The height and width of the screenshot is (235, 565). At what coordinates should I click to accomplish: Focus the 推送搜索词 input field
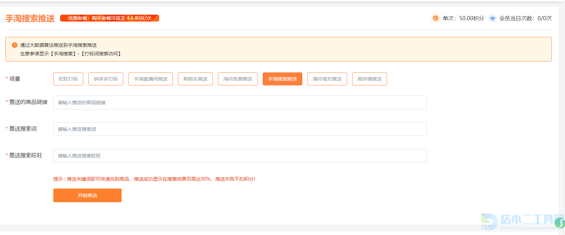tap(240, 129)
